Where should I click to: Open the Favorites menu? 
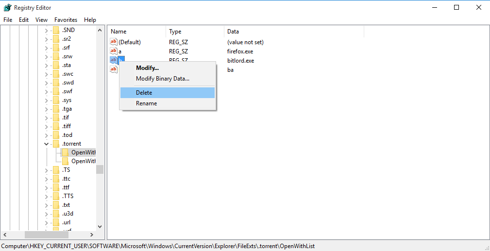tap(66, 20)
